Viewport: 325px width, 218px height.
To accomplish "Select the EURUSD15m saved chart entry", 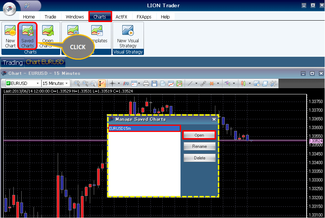I will click(144, 128).
